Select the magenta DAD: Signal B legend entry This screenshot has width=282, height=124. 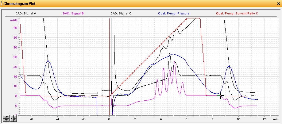(73, 14)
